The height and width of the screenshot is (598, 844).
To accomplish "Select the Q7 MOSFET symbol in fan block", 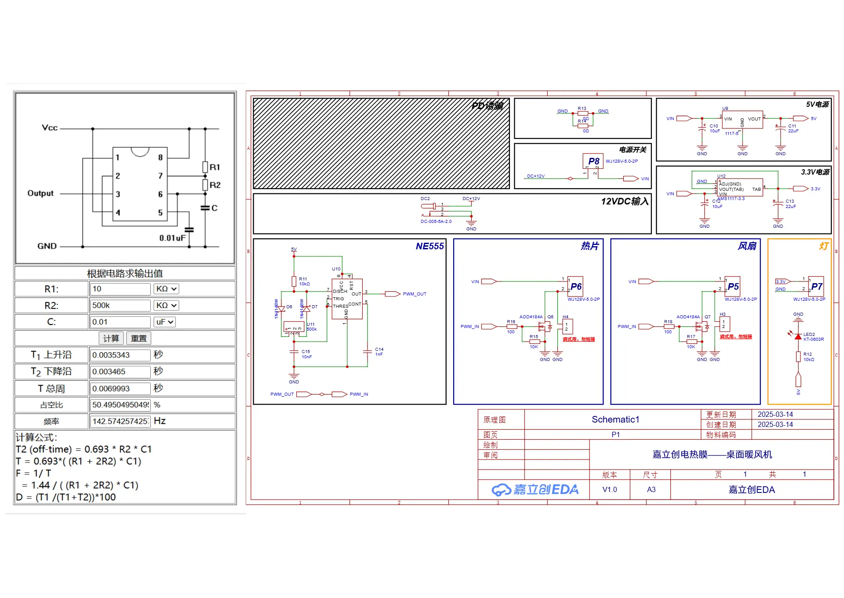I will pos(702,326).
